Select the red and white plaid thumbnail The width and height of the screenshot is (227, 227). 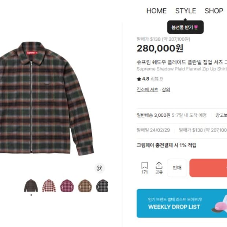(x=49, y=186)
